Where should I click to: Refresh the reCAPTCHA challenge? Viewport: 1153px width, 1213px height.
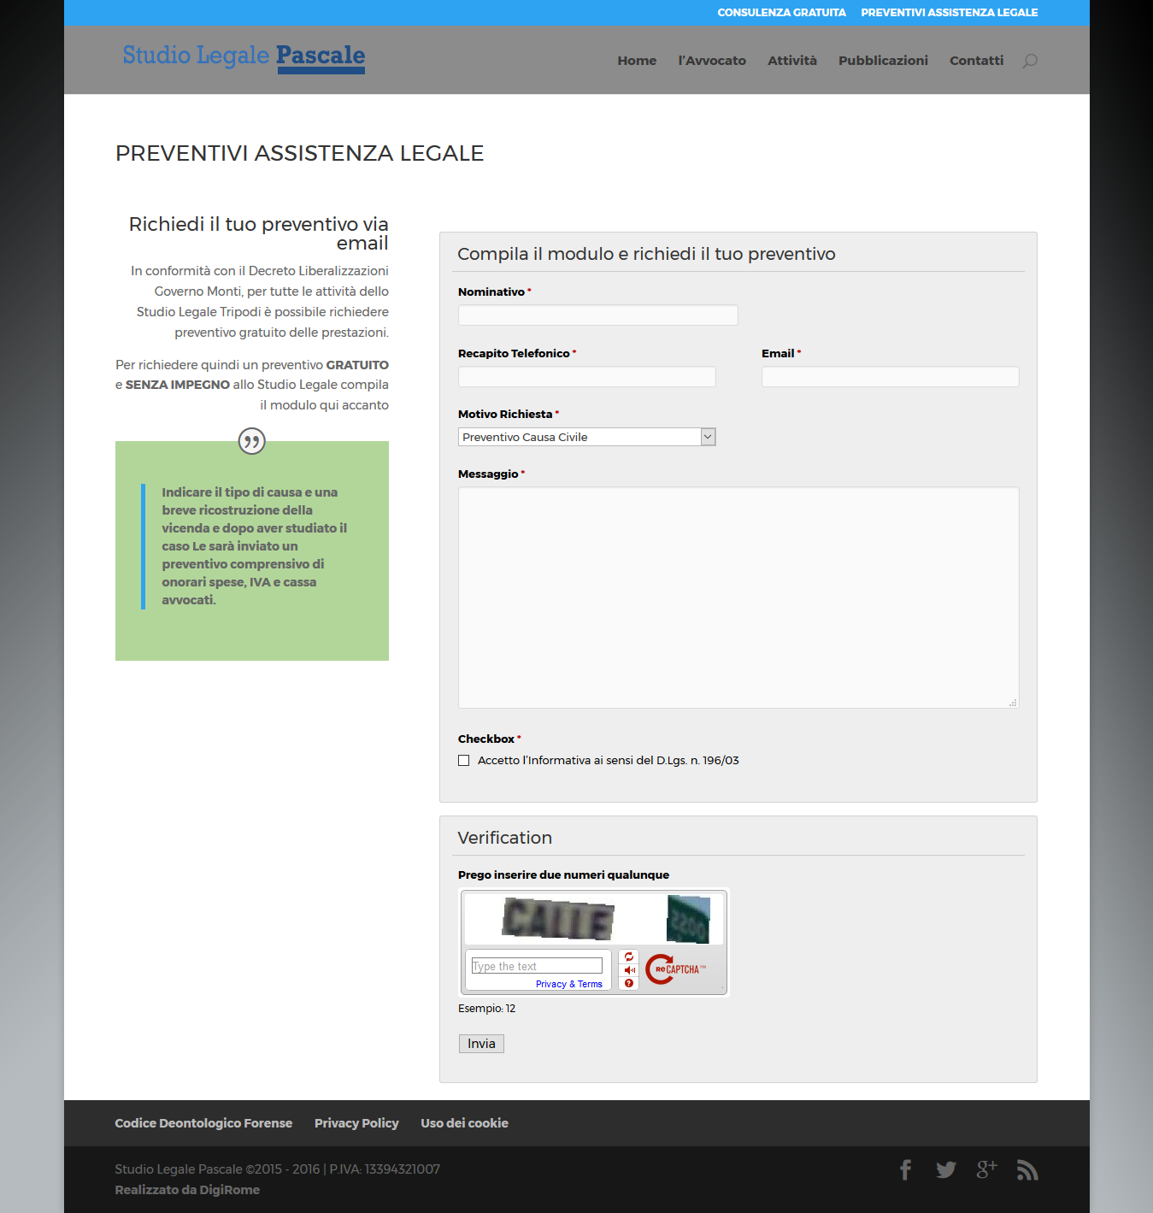629,957
